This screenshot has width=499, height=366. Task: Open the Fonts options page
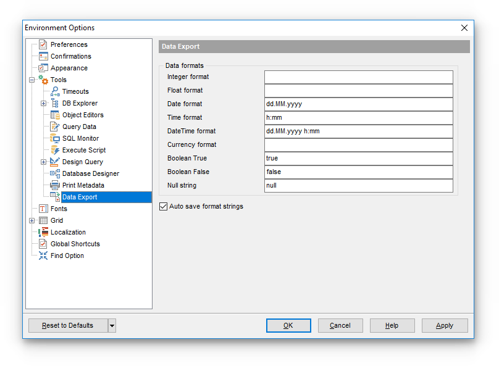coord(59,209)
